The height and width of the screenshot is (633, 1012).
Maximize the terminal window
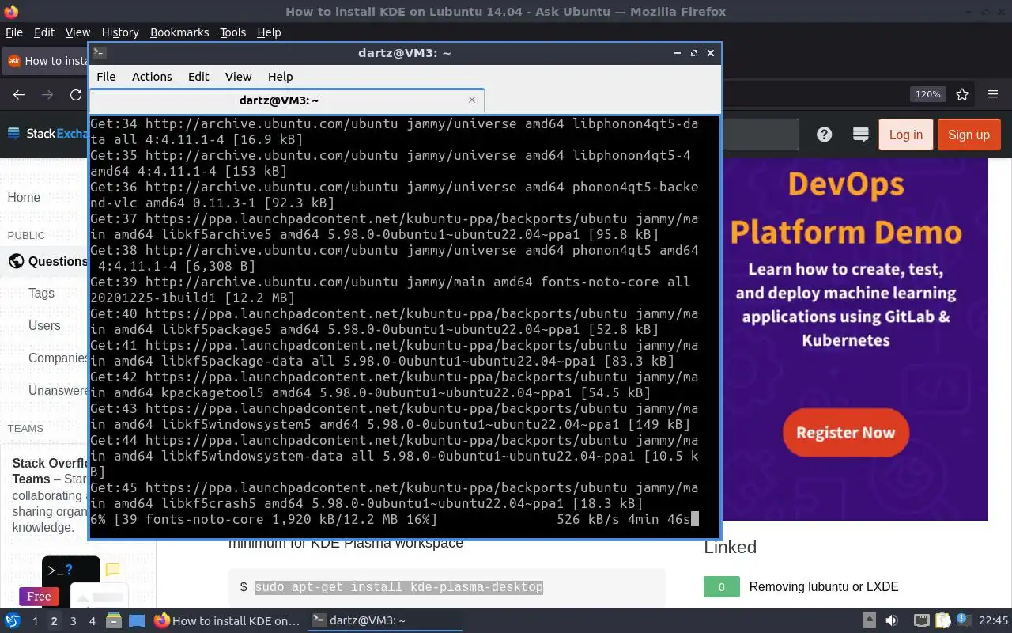click(694, 53)
